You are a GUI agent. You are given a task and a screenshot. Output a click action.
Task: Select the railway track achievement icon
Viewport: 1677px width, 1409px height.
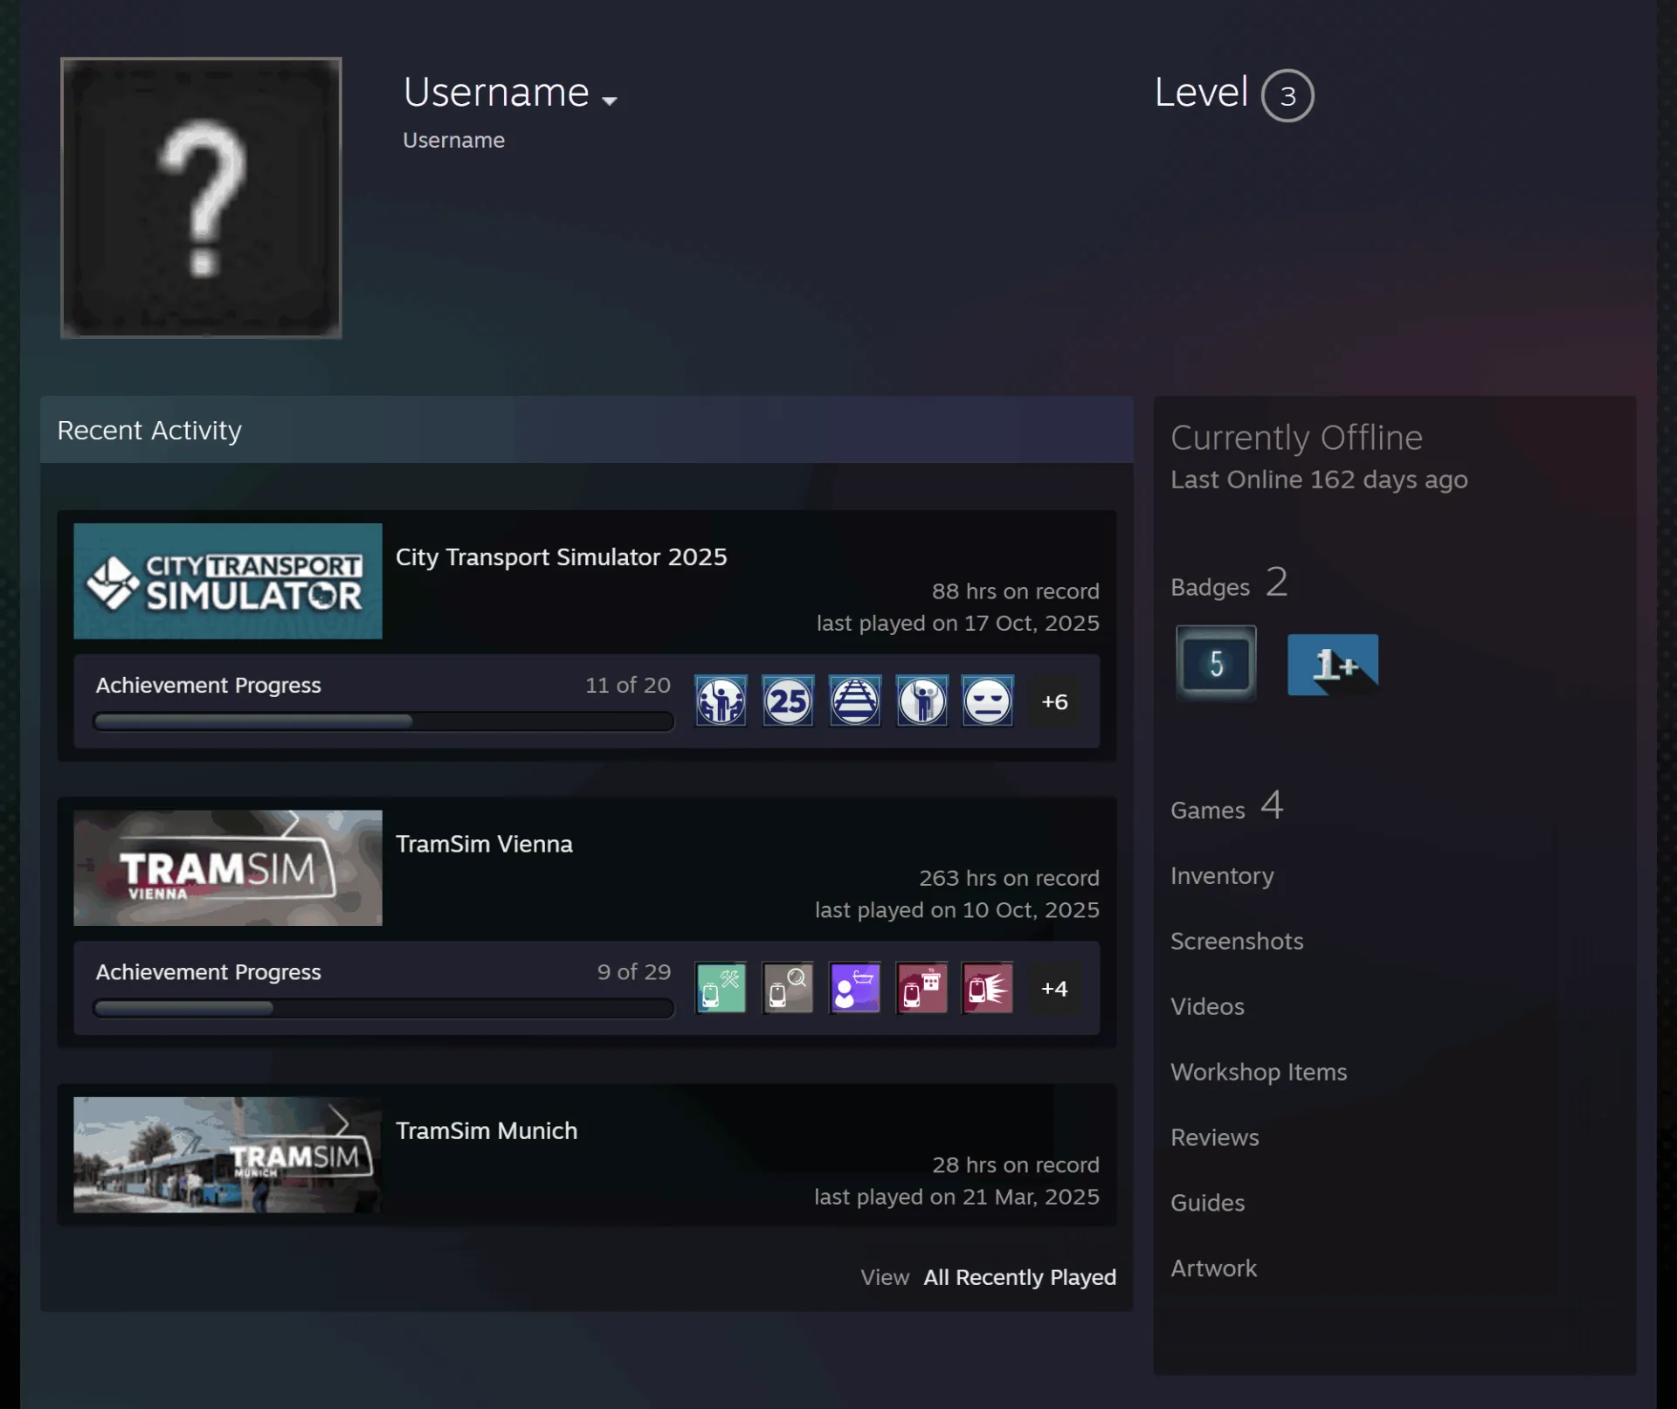[x=855, y=701]
